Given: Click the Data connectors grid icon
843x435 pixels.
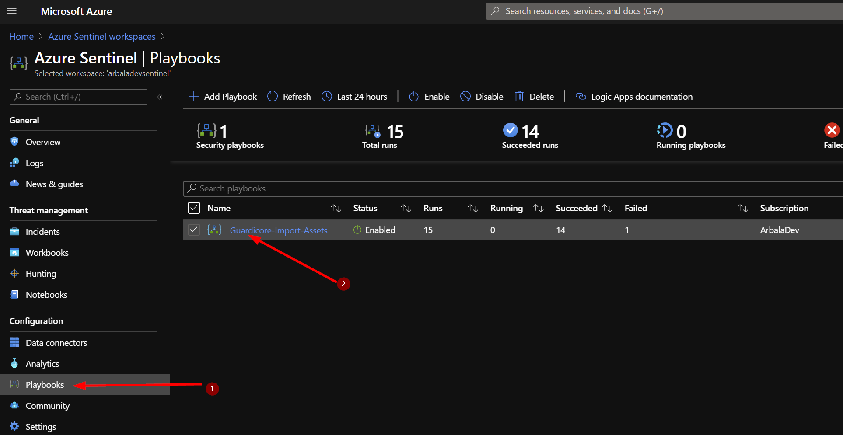Looking at the screenshot, I should pyautogui.click(x=14, y=342).
